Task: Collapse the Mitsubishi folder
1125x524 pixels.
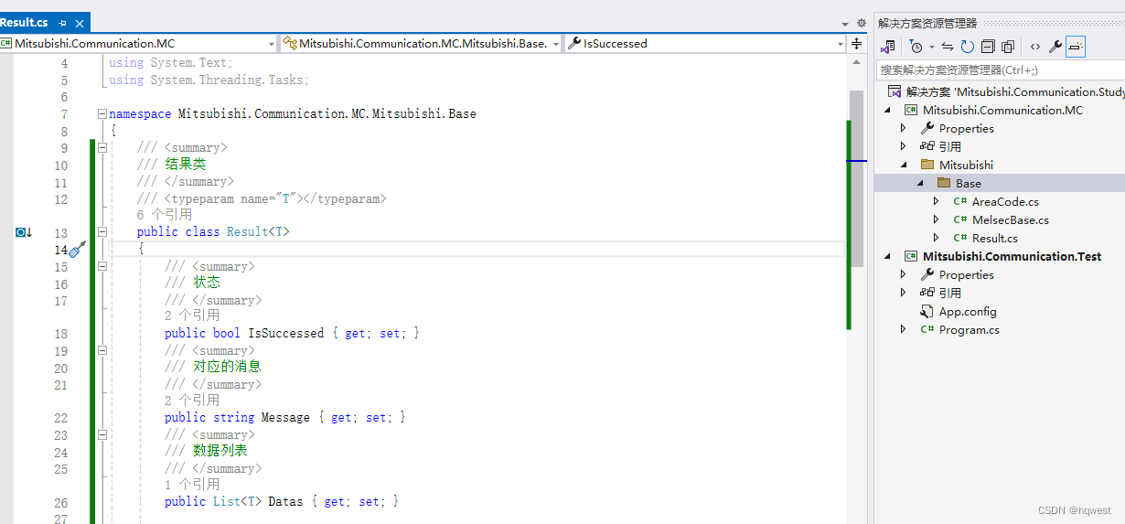Action: pos(904,165)
